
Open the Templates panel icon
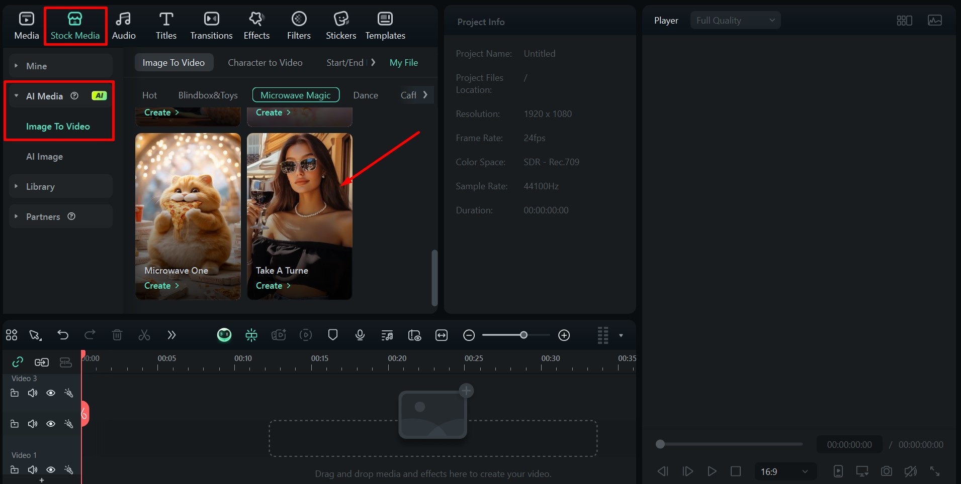[385, 19]
